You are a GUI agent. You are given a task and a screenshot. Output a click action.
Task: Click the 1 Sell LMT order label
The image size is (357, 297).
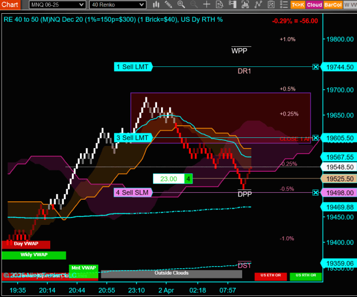tap(133, 67)
